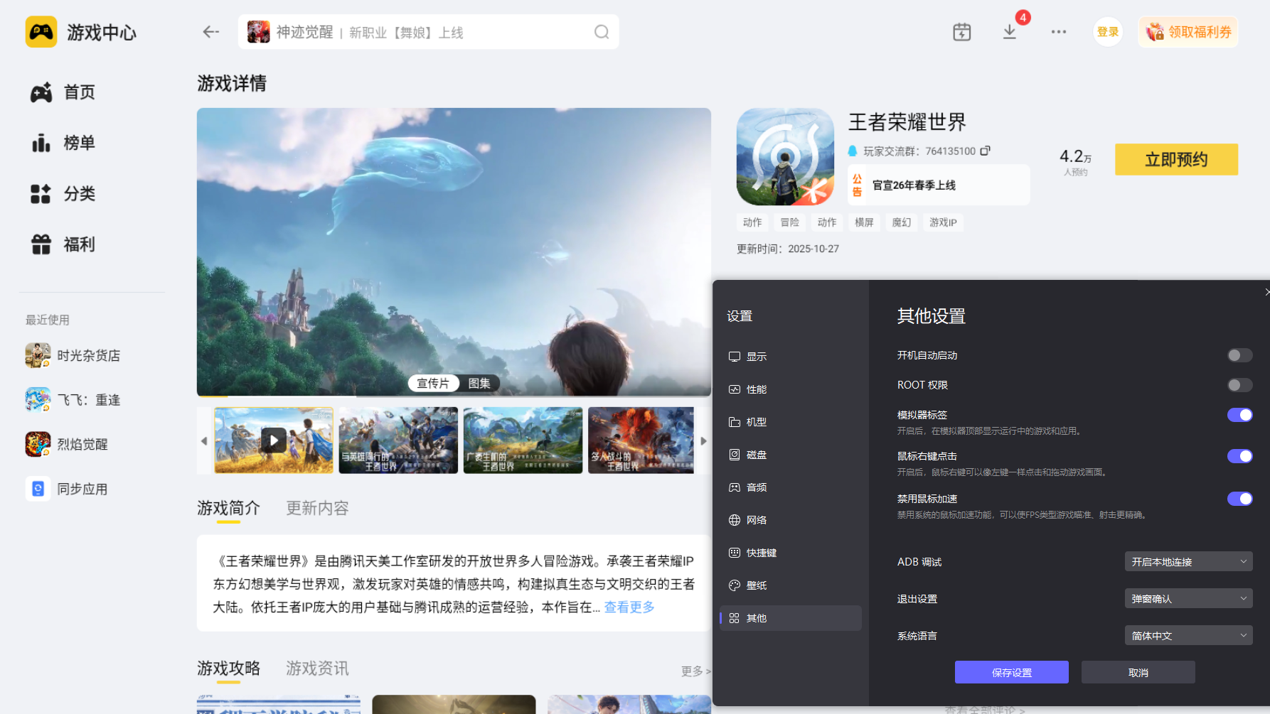Viewport: 1270px width, 714px height.
Task: Open the 福利 sidebar section
Action: pyautogui.click(x=80, y=244)
